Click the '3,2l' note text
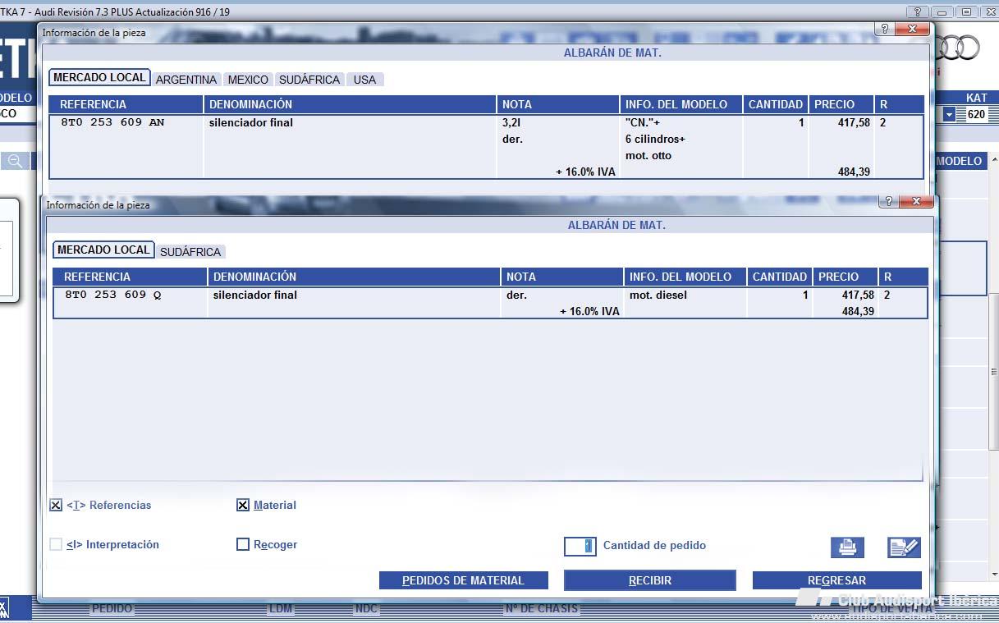Screen dimensions: 999x623 (512, 123)
